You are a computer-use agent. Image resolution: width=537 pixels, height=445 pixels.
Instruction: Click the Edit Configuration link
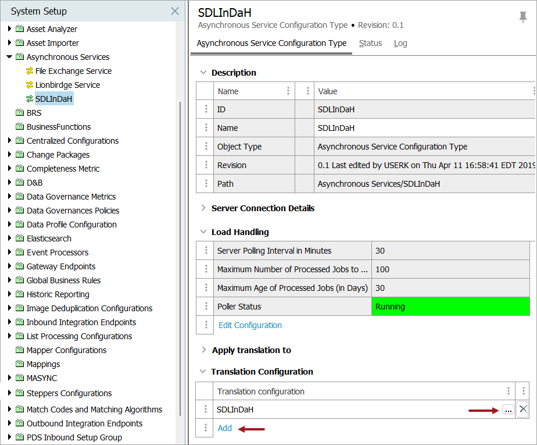[x=250, y=325]
